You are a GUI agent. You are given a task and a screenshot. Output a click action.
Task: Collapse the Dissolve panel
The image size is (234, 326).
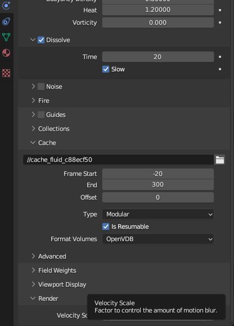[33, 39]
